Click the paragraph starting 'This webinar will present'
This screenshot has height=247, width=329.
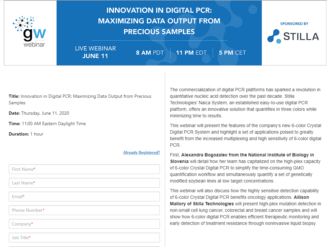[x=246, y=135]
